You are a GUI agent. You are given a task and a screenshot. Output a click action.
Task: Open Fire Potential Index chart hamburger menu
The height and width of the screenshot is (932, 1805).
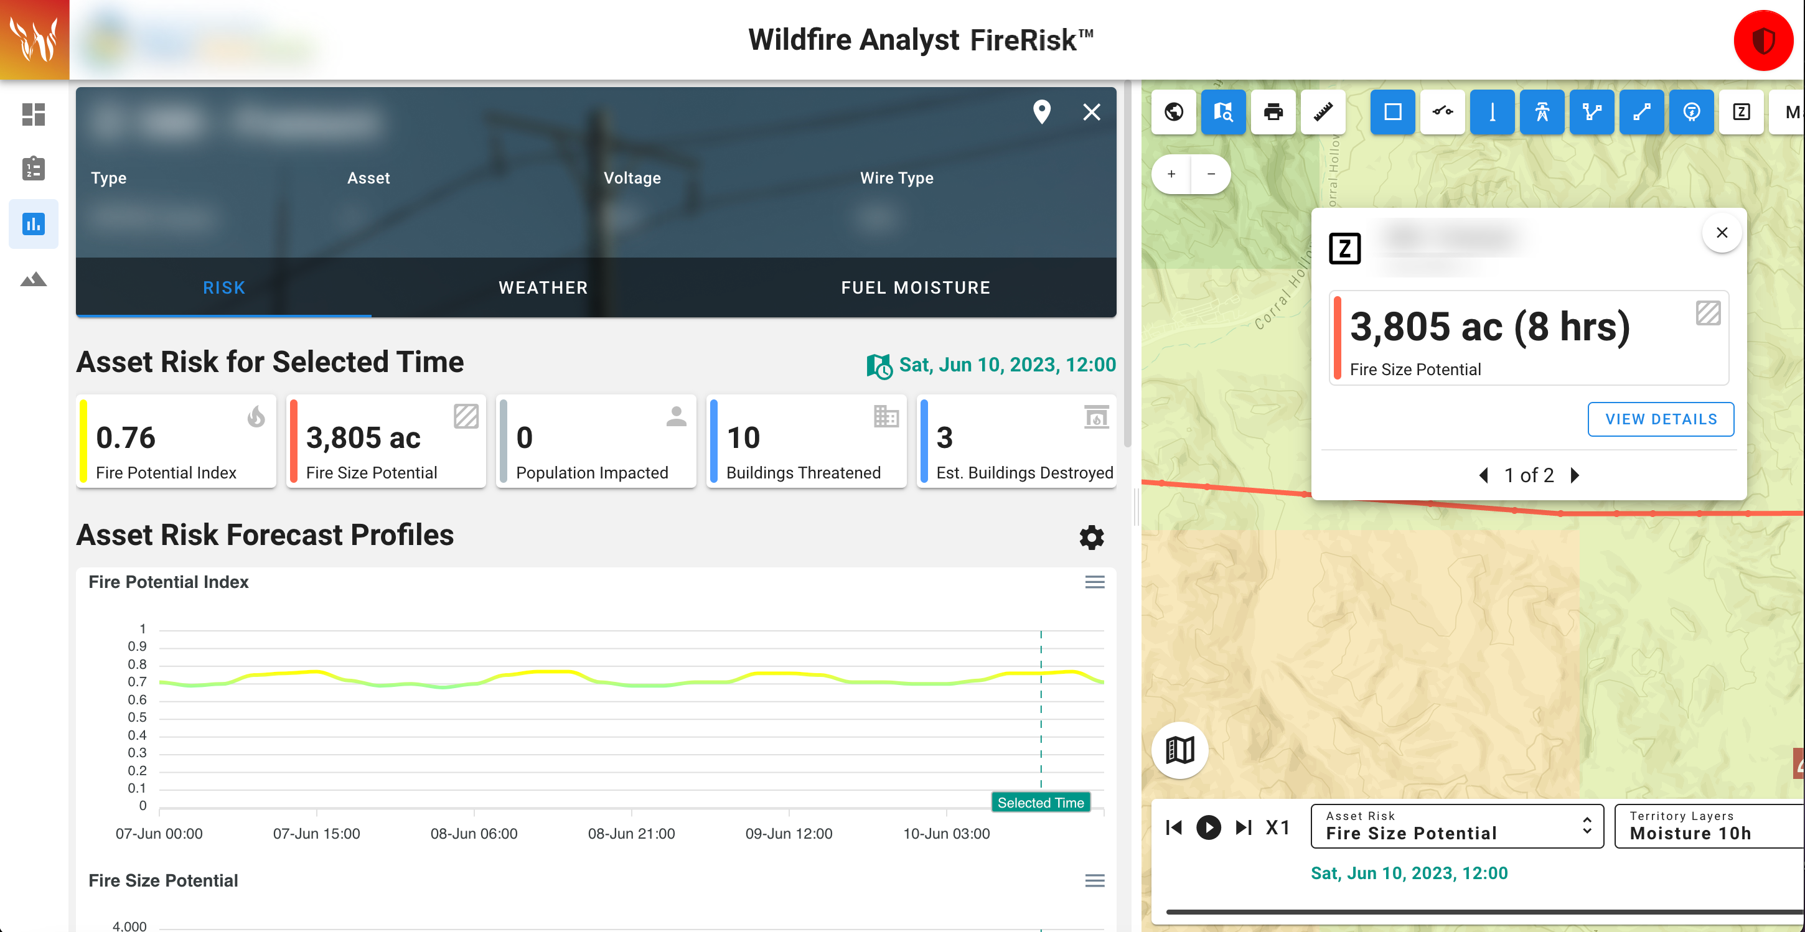[1094, 582]
